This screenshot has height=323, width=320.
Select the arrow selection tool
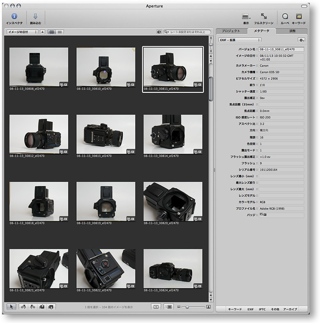pyautogui.click(x=12, y=307)
